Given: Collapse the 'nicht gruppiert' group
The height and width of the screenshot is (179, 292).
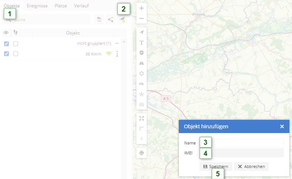Looking at the screenshot, I should (117, 44).
